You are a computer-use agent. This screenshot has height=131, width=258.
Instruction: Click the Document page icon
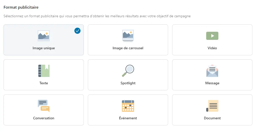tap(212, 106)
